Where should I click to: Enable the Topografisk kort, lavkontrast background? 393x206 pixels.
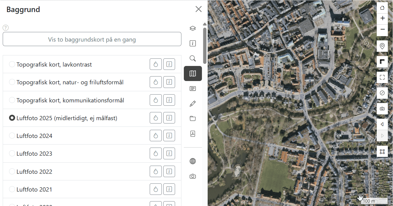tap(12, 64)
